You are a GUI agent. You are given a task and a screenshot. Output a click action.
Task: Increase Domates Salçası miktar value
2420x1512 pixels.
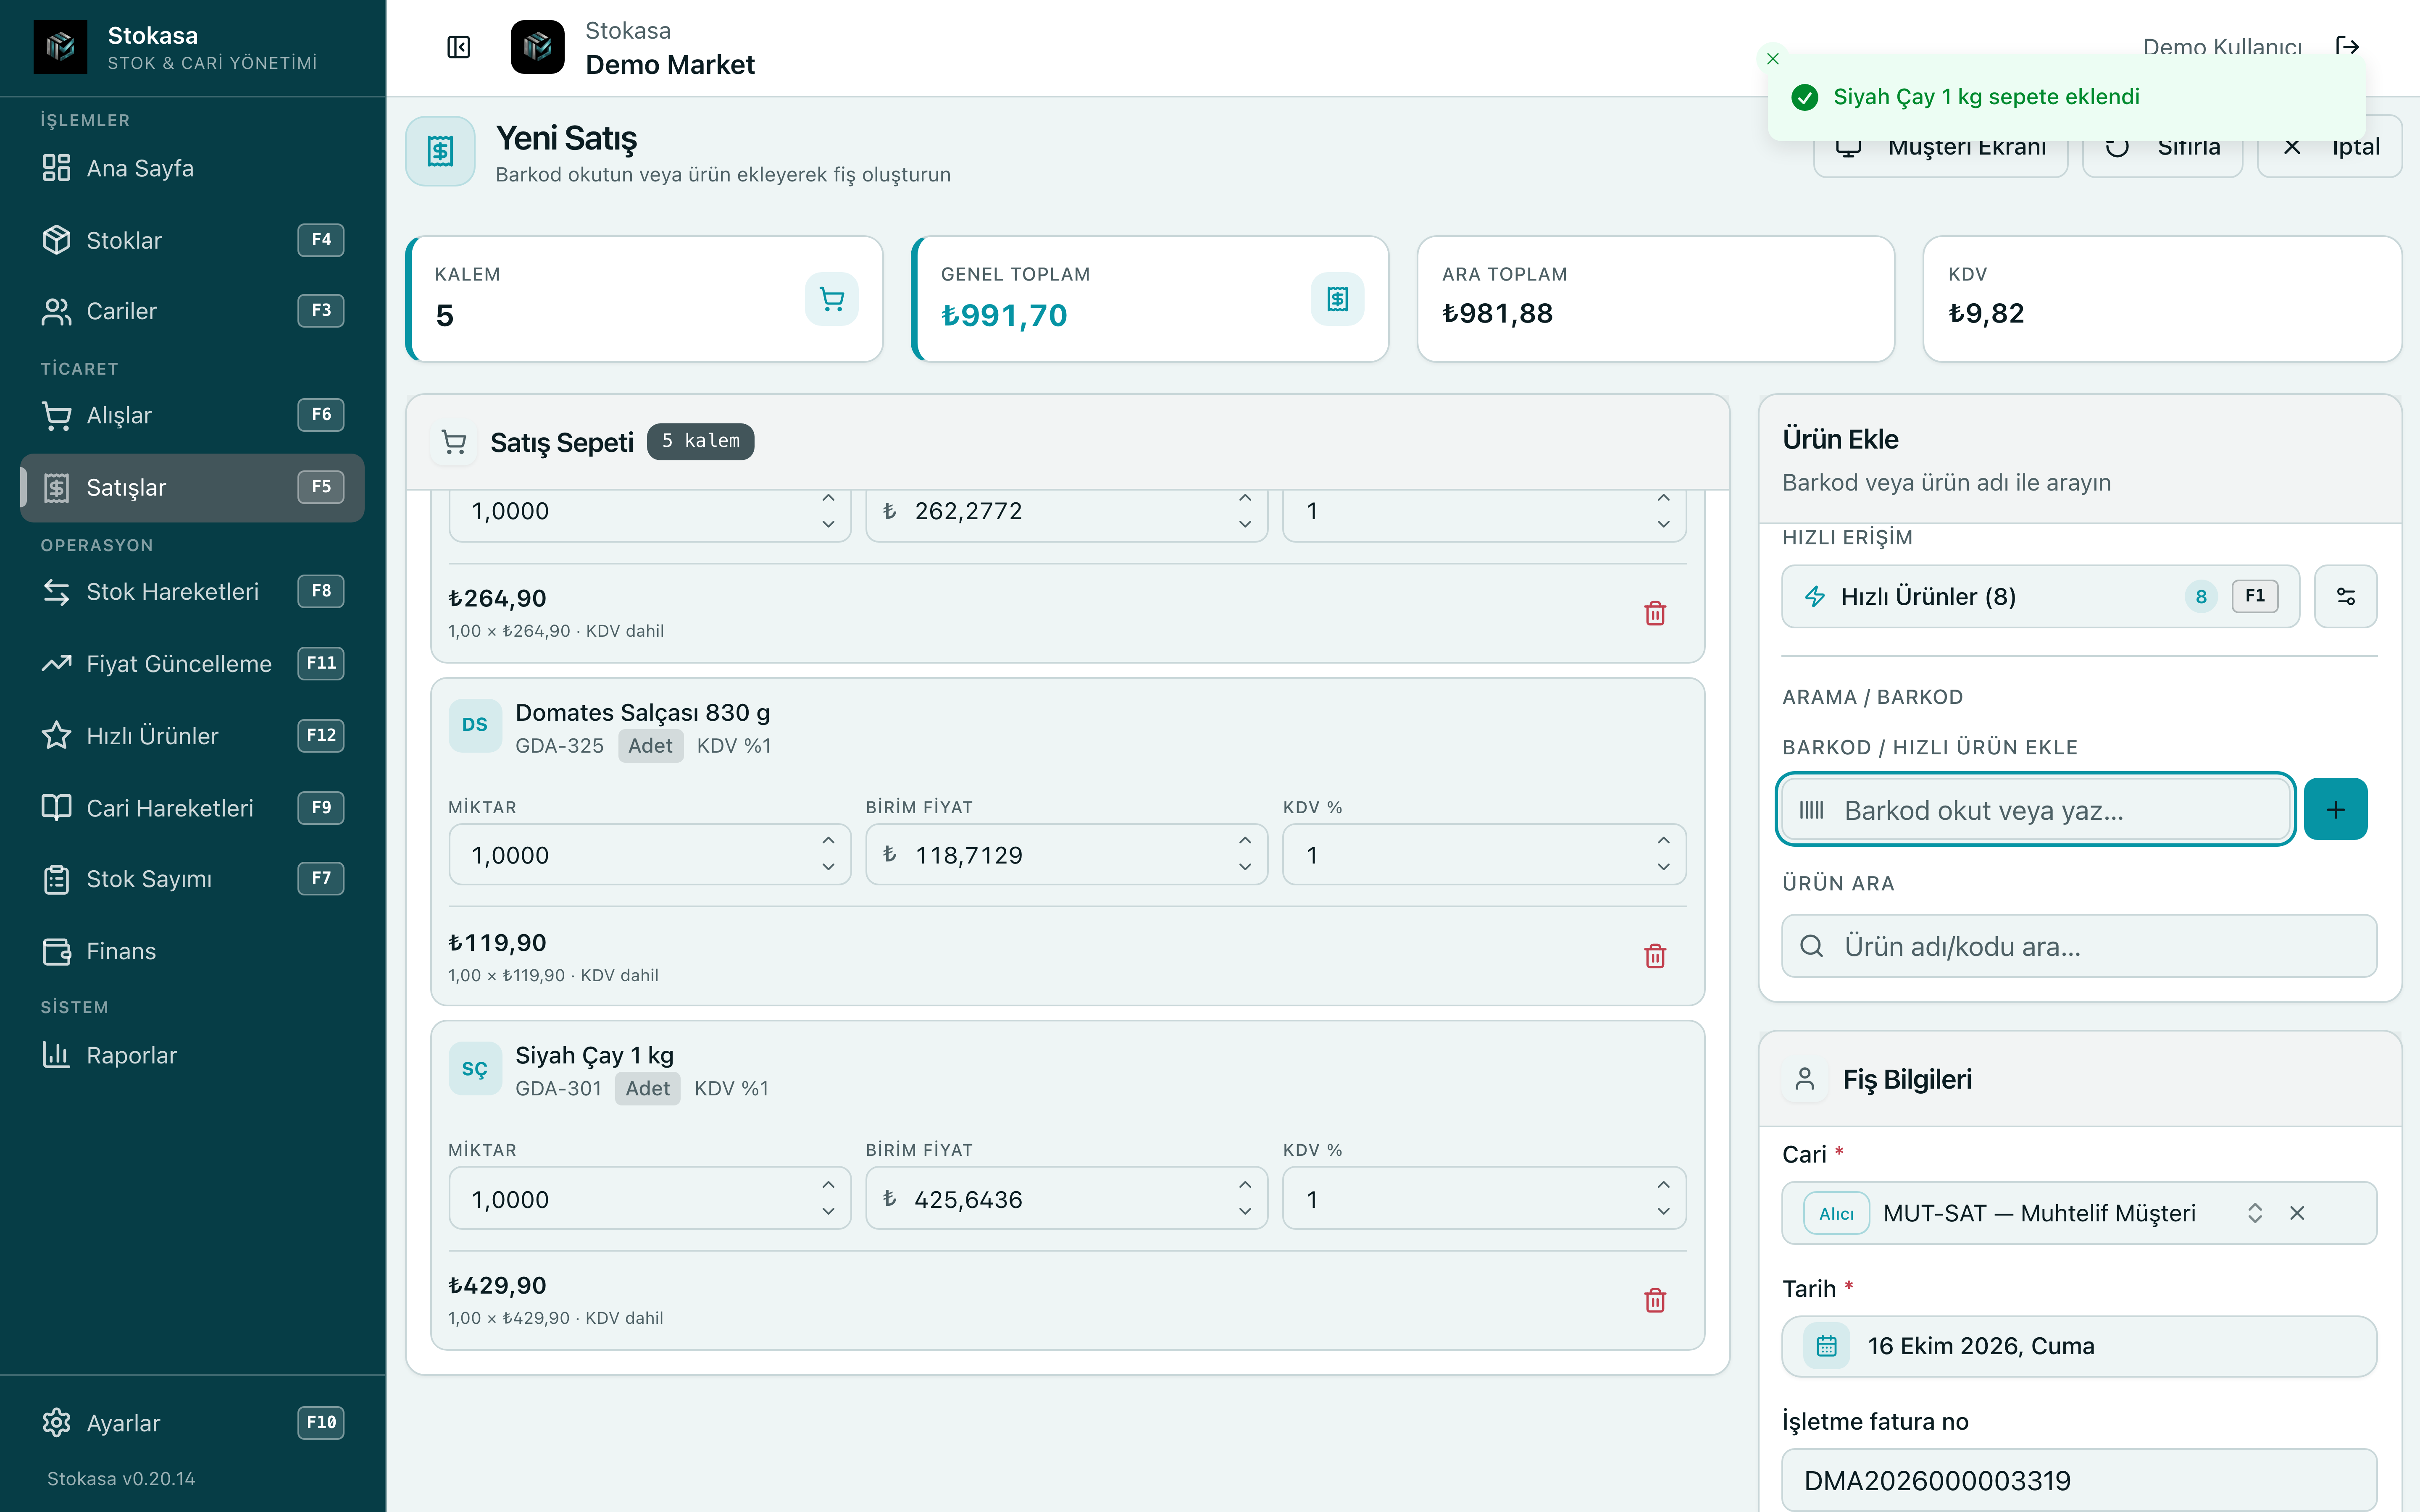coord(828,841)
